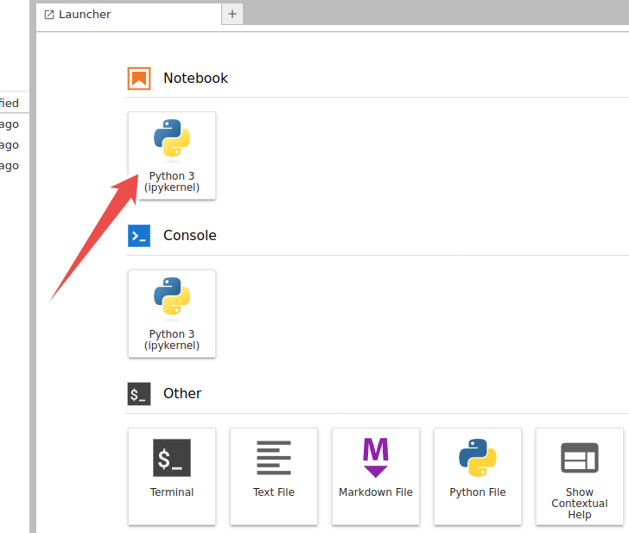Image resolution: width=629 pixels, height=533 pixels.
Task: Create a new Text File
Action: (274, 476)
